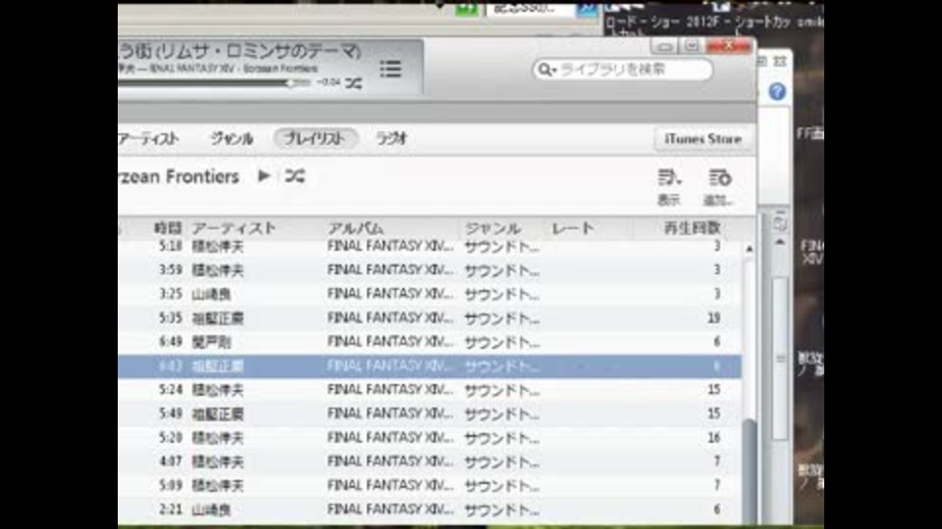The height and width of the screenshot is (529, 942).
Task: Click the 5:49 duration cell
Action: 170,413
